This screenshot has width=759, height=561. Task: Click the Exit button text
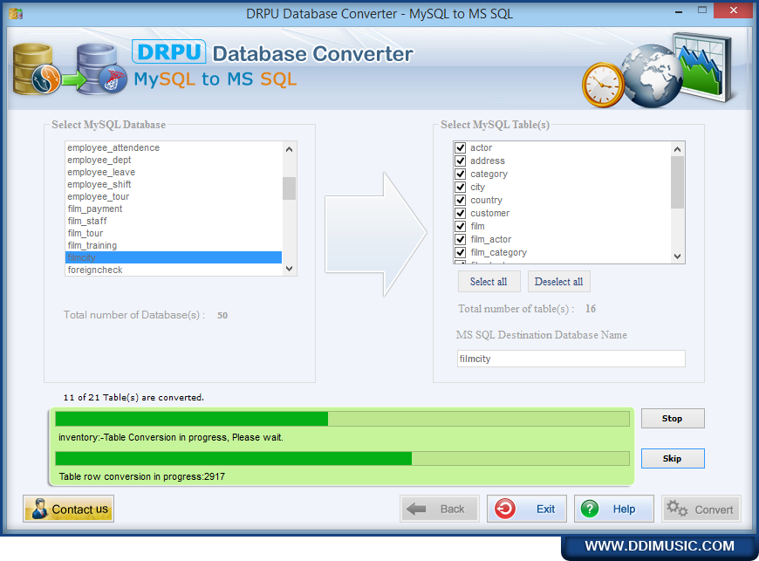pyautogui.click(x=545, y=510)
